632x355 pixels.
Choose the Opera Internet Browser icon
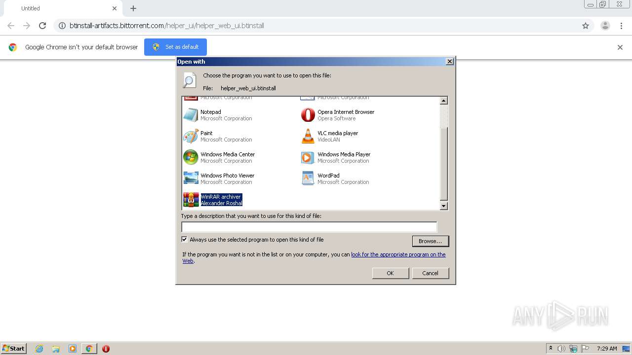click(308, 115)
